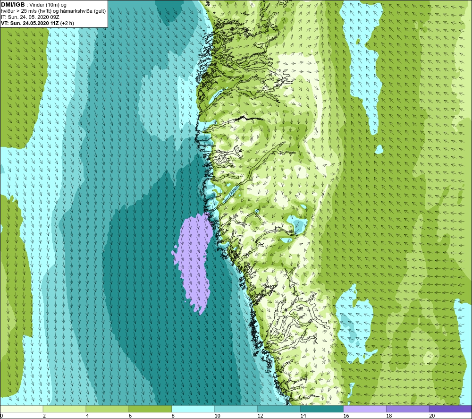Click the 14–16 m/s dark teal legend swatch
Viewport: 472px width, 419px height.
click(x=322, y=409)
